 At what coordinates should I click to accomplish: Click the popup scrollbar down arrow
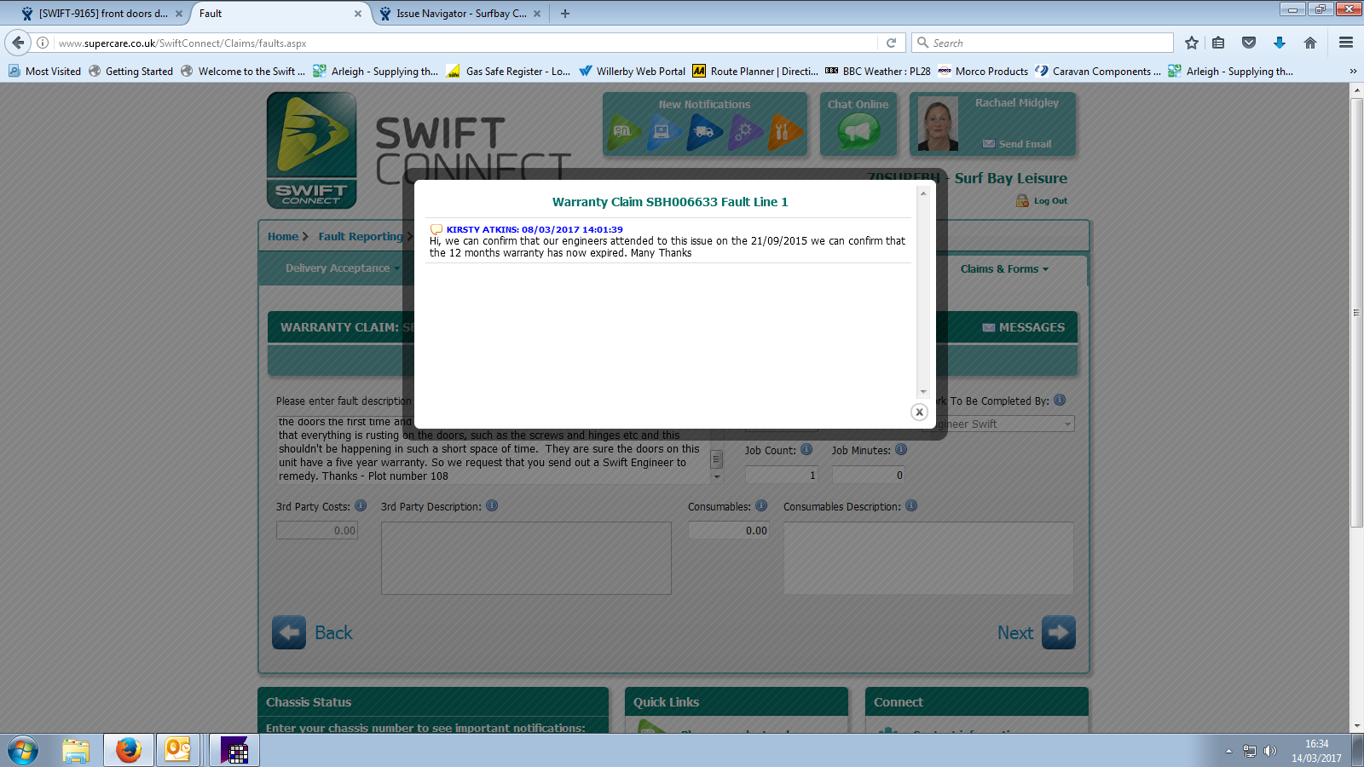[x=922, y=392]
